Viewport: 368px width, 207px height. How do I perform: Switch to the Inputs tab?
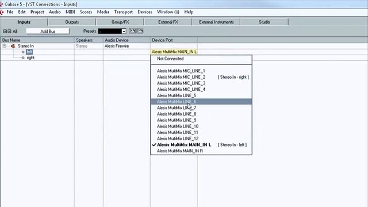[x=24, y=22]
